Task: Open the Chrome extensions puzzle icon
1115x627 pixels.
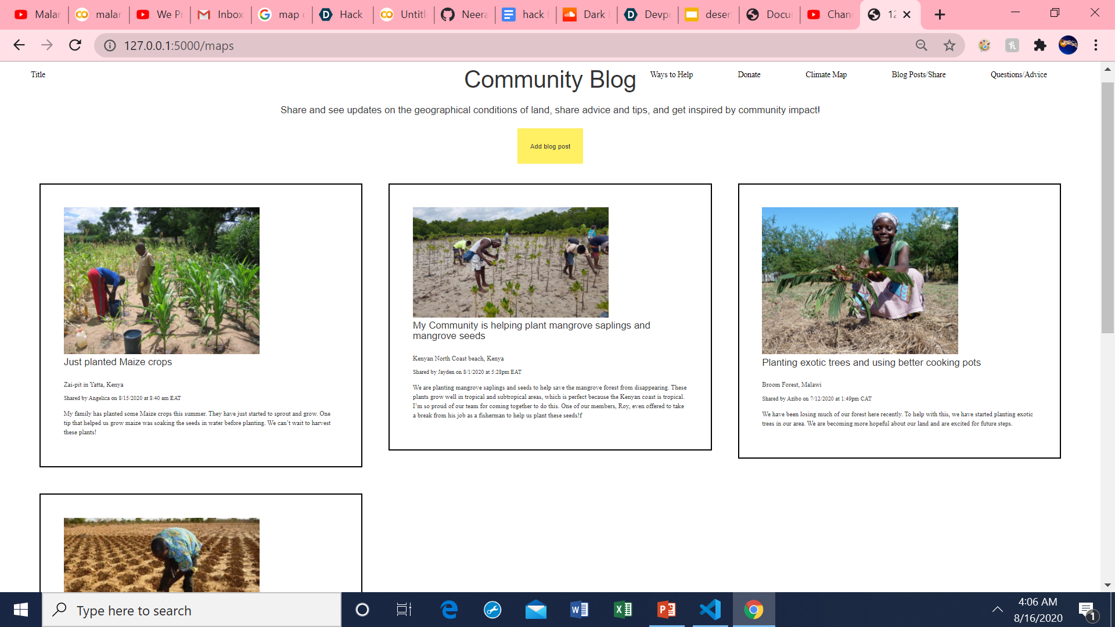Action: pos(1040,45)
